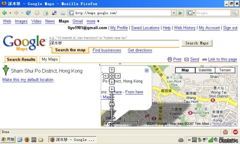Open the Video link
The image size is (240, 144).
tap(36, 21)
